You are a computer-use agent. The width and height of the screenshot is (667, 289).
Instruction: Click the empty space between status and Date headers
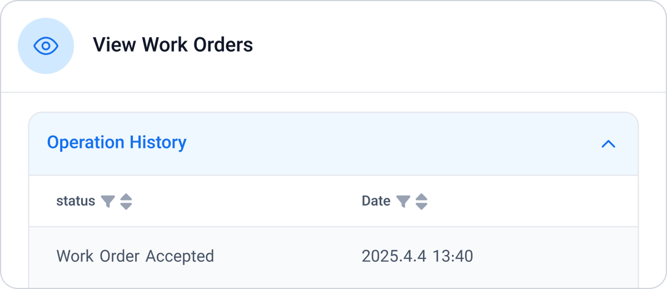tap(245, 201)
